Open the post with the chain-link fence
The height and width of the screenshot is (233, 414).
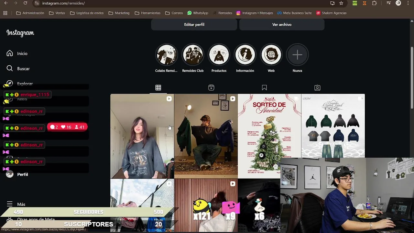142,205
